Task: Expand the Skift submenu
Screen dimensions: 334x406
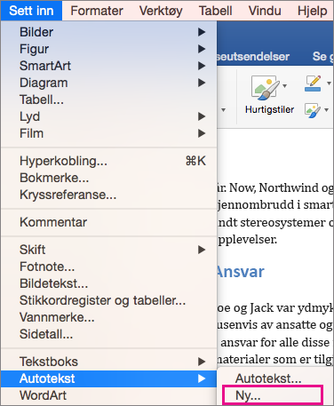Action: 108,250
